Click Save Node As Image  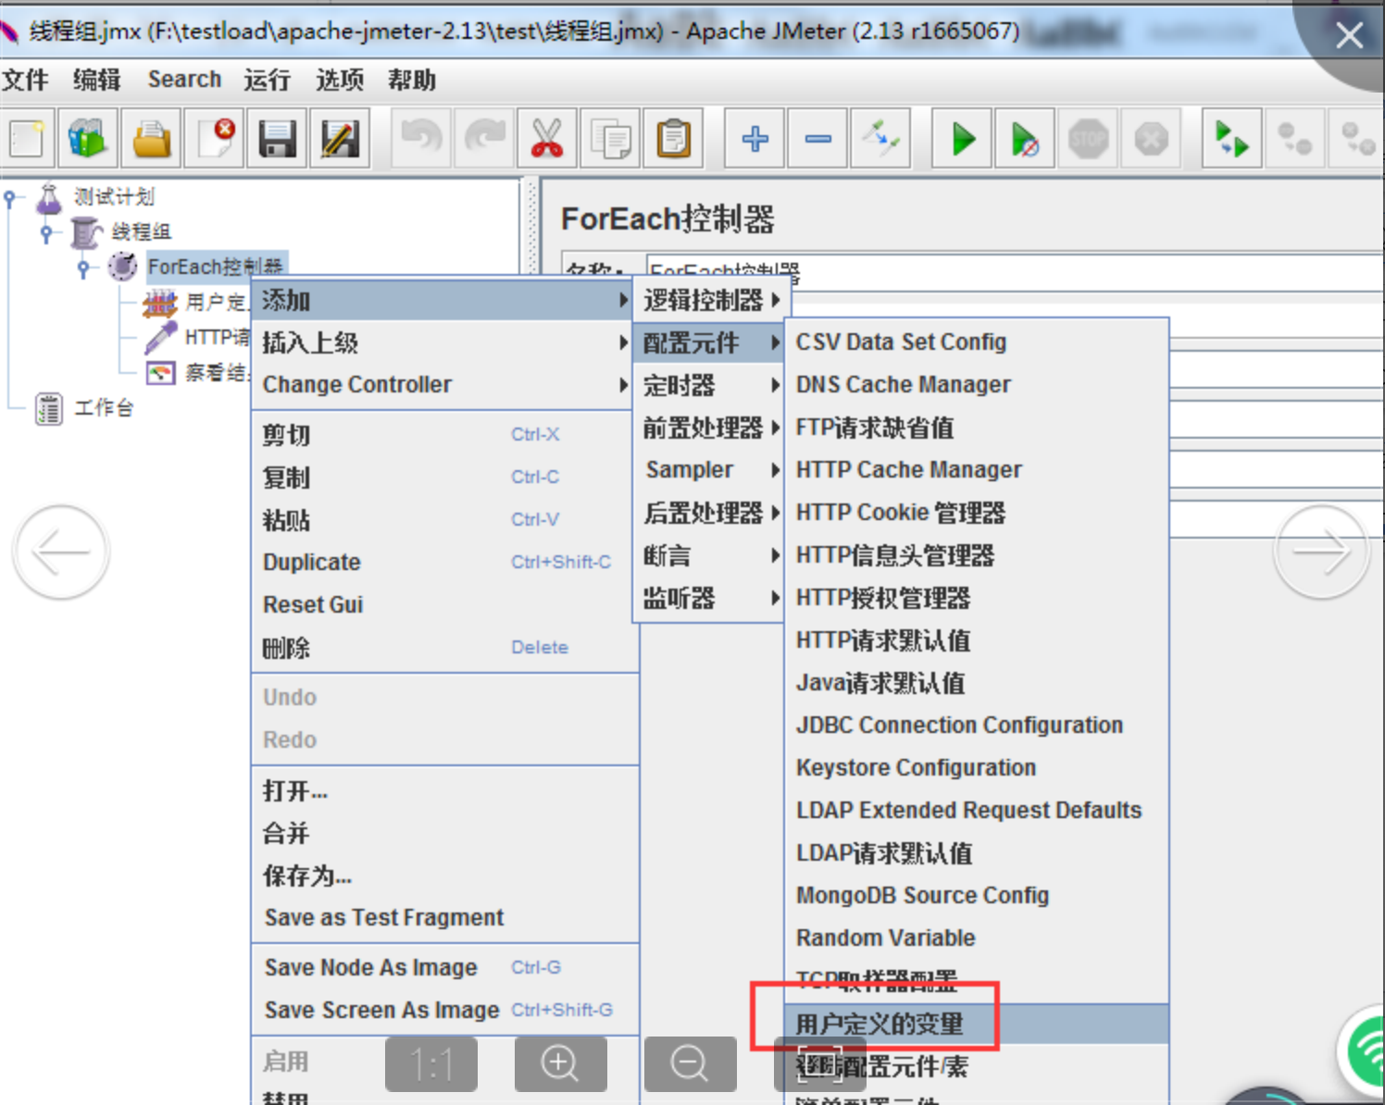pos(444,967)
